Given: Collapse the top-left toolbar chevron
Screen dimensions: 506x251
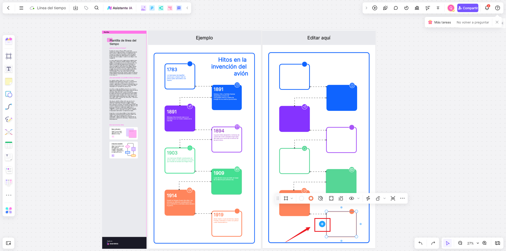Looking at the screenshot, I should [x=187, y=8].
